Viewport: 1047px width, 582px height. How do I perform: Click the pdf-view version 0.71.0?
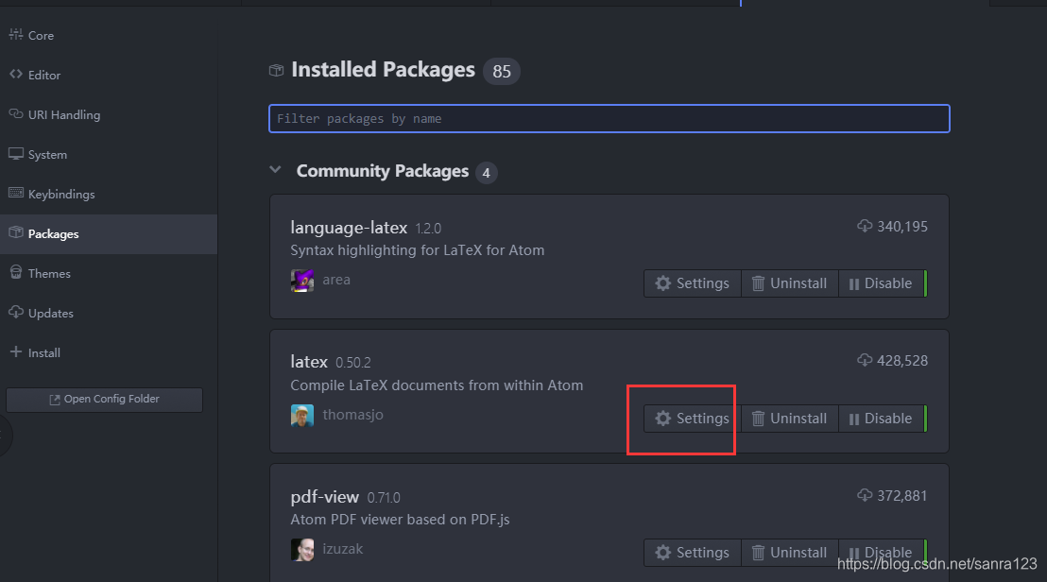tap(384, 498)
